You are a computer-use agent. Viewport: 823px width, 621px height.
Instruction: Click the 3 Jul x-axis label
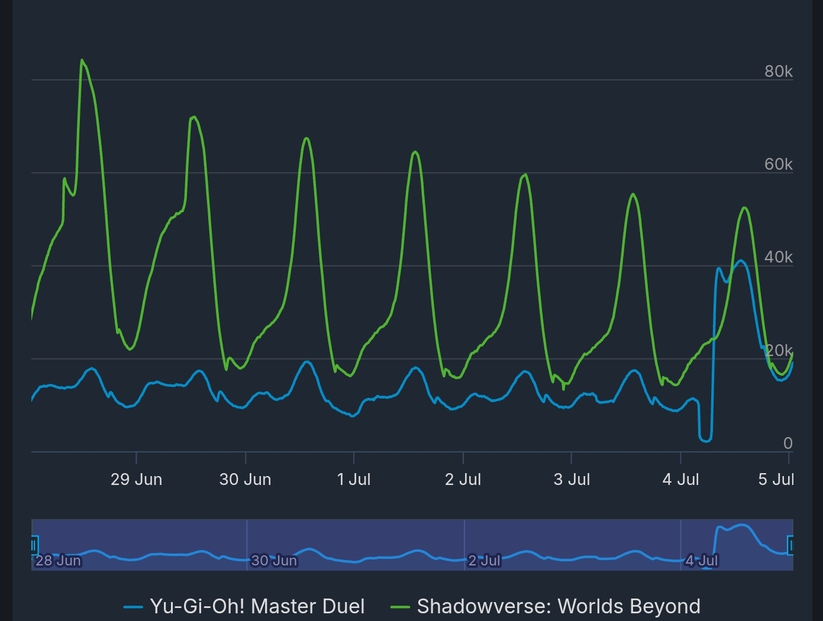[572, 479]
